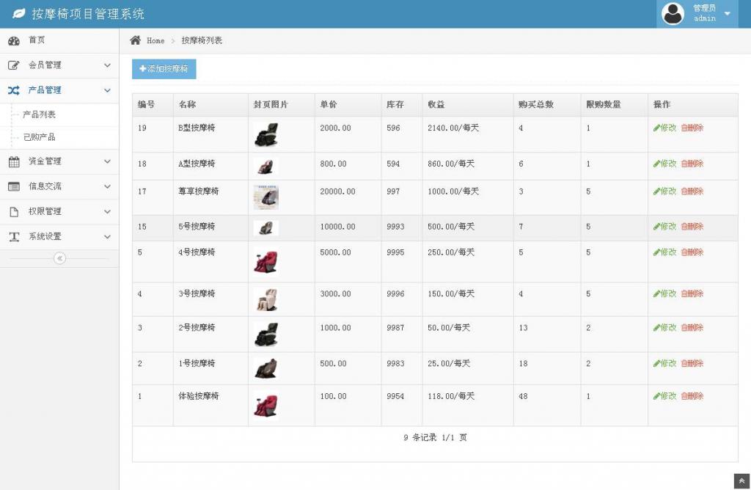Open the admin avatar in the top bar
The height and width of the screenshot is (490, 751).
click(x=673, y=13)
